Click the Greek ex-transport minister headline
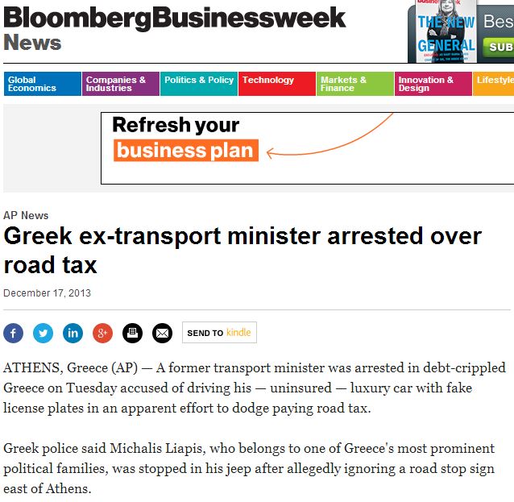 point(242,250)
